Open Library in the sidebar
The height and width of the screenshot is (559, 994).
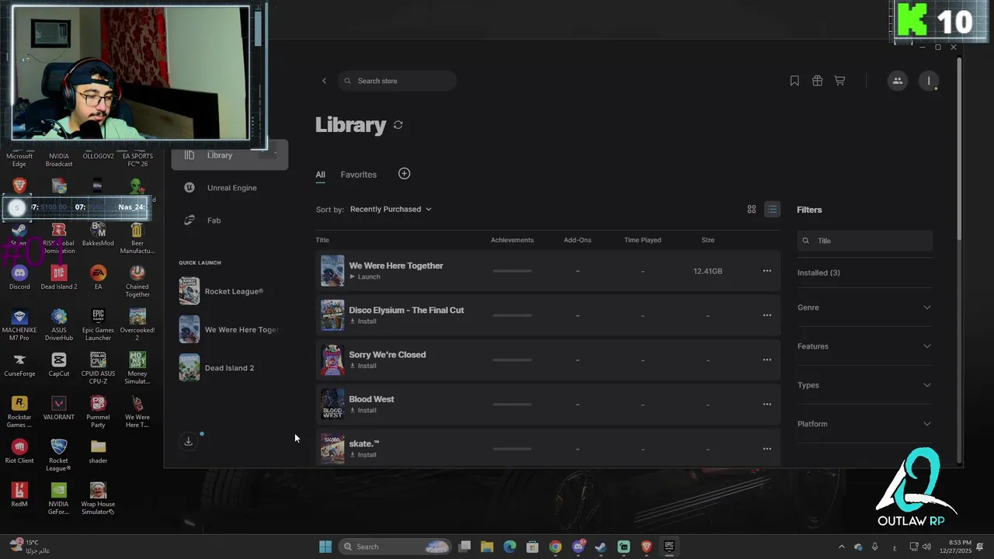pos(229,155)
